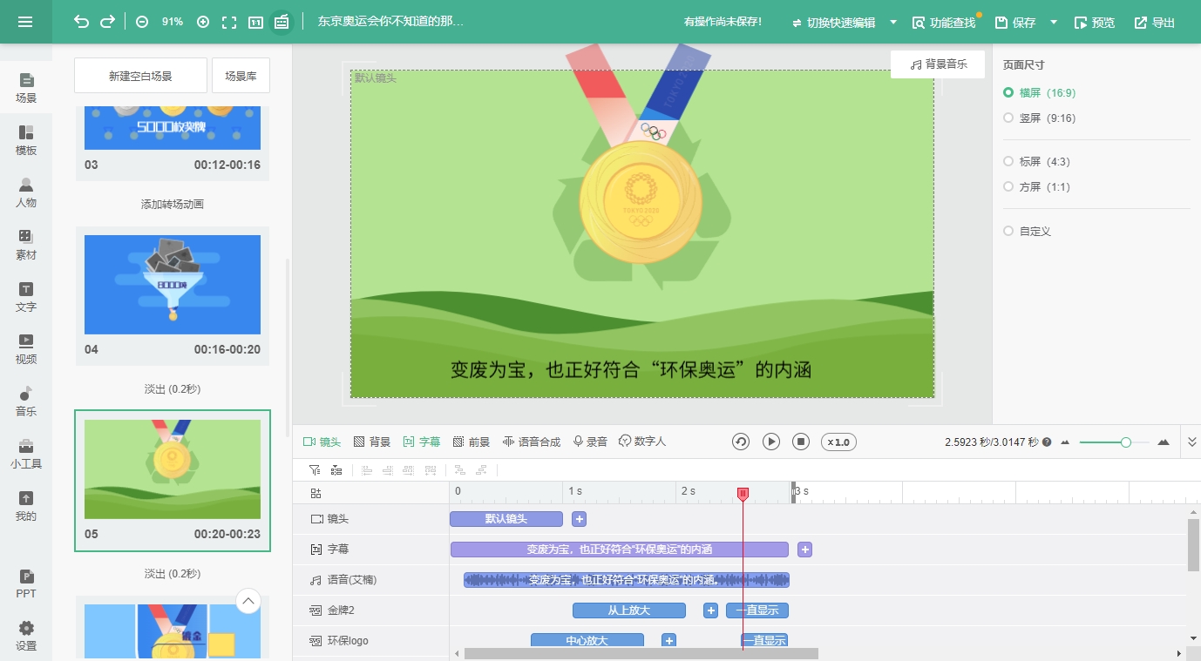Click 导出 to export video
The image size is (1201, 661).
point(1155,23)
